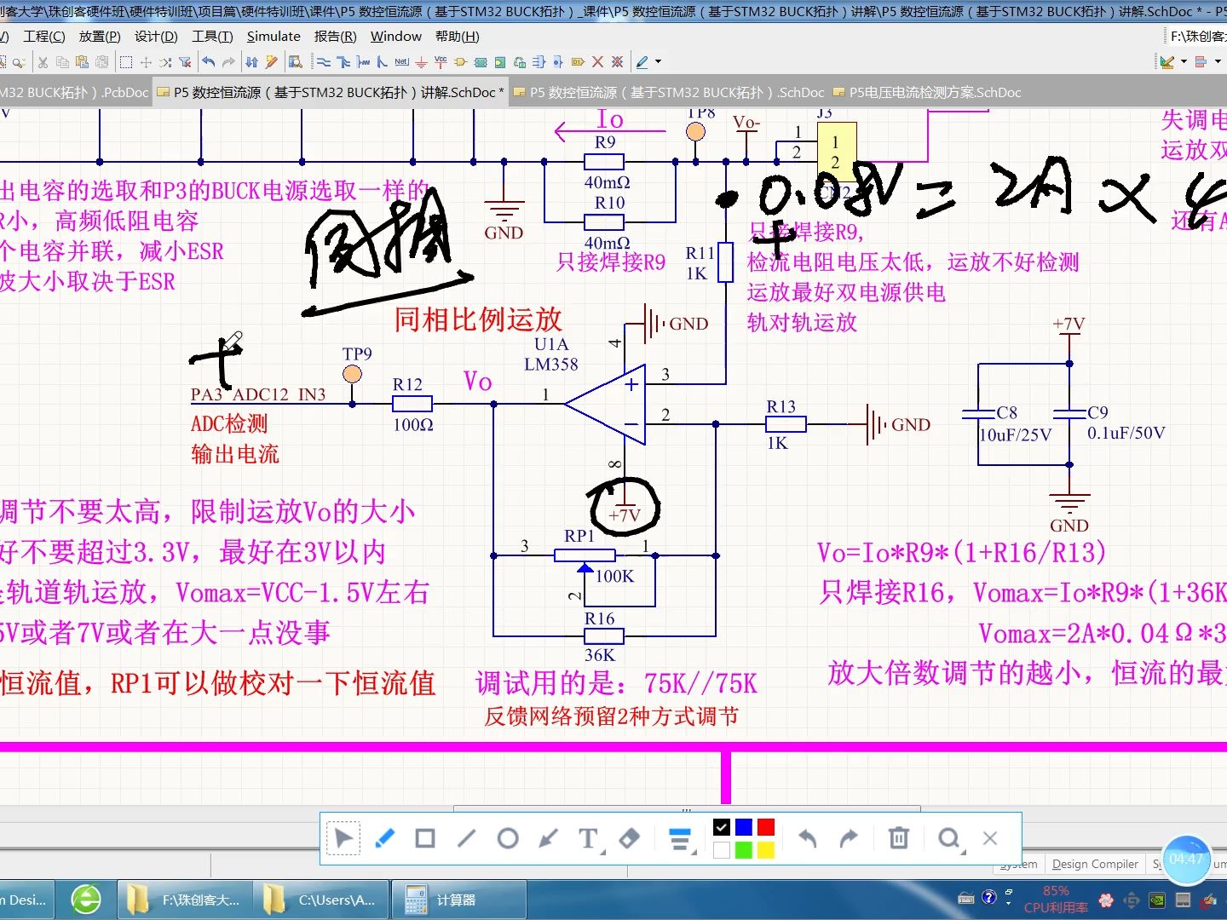The width and height of the screenshot is (1227, 920).
Task: Place a VCC power port from the toolbar
Action: coord(441,61)
